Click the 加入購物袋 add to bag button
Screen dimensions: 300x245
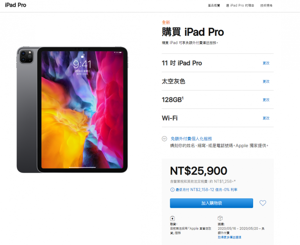211,203
